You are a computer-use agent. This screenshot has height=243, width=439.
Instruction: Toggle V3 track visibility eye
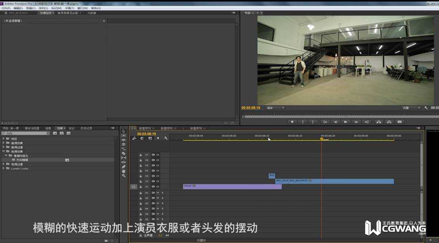(158, 176)
